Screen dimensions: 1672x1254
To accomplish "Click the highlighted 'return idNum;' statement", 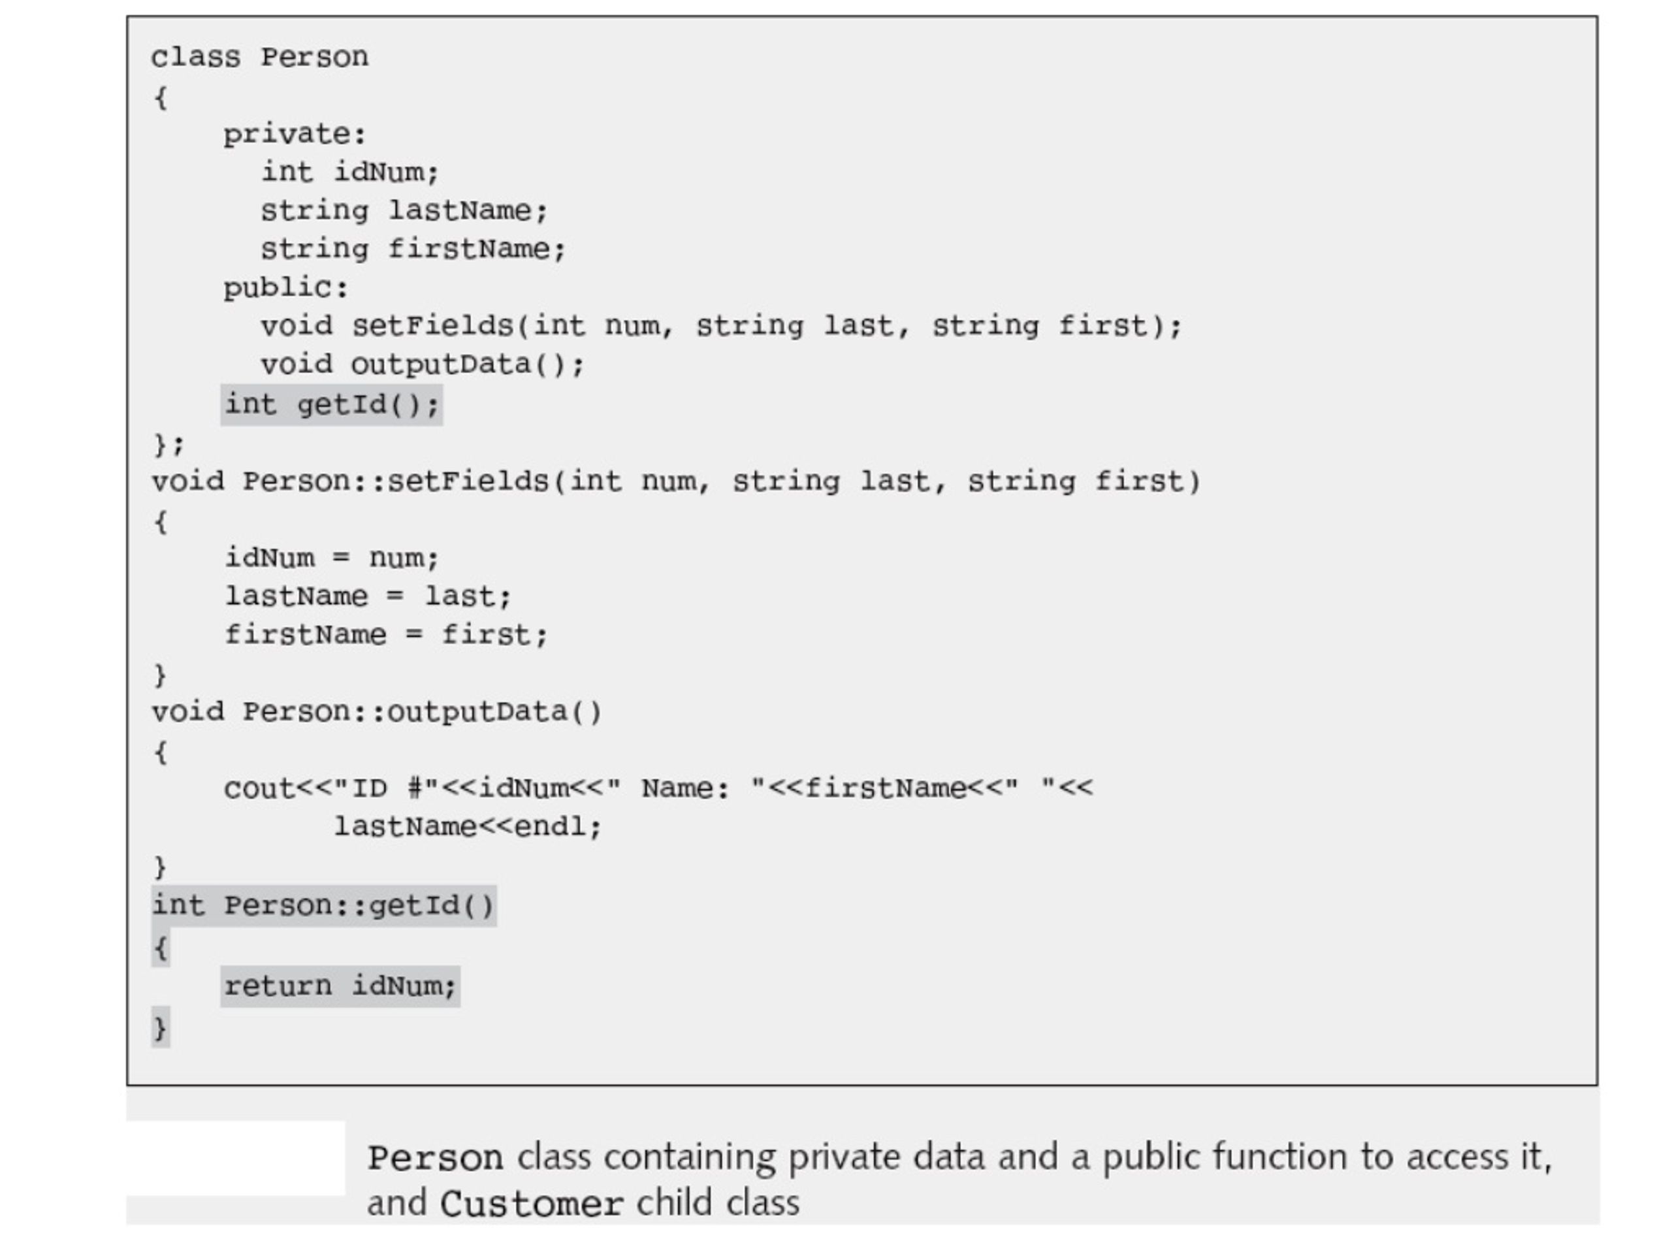I will [340, 986].
